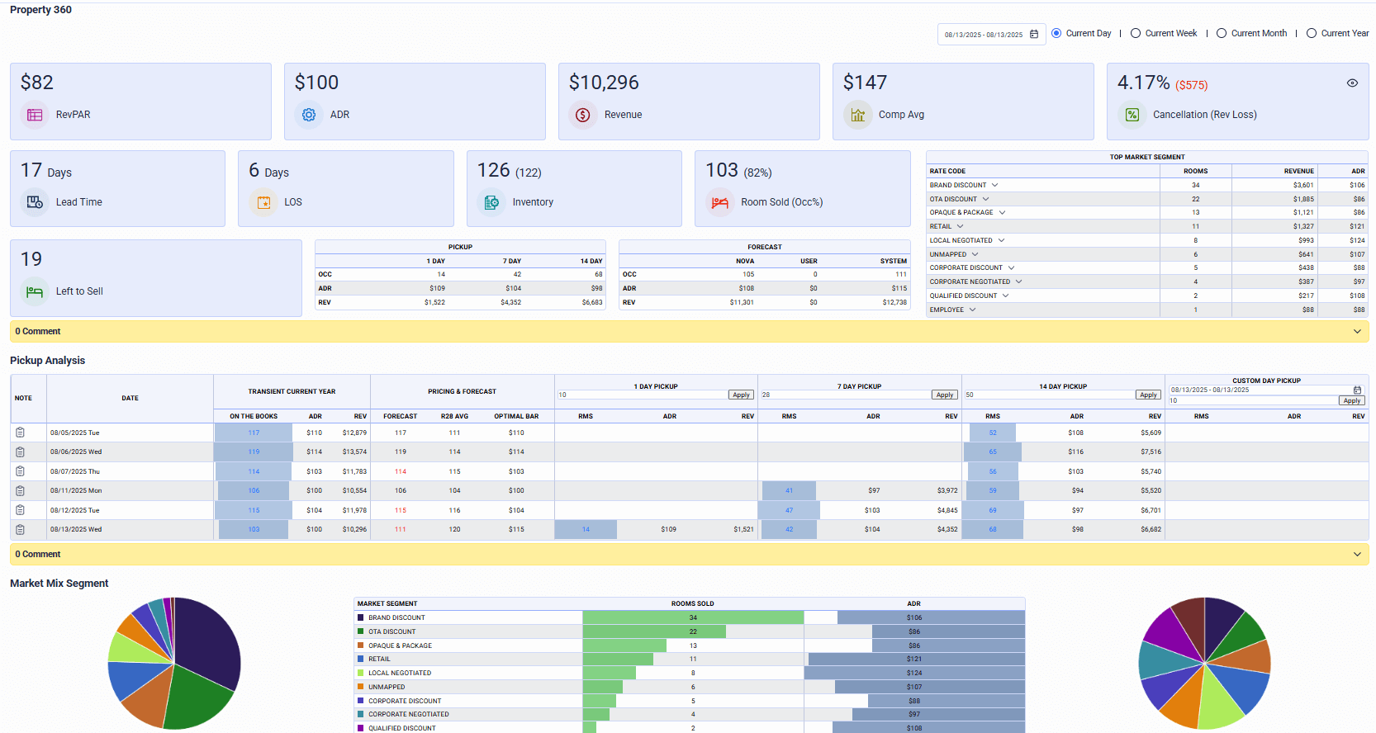Select the Current Month radio button
This screenshot has height=733, width=1376.
point(1222,33)
